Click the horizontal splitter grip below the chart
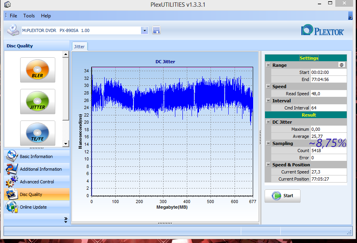The height and width of the screenshot is (243, 357). click(165, 223)
